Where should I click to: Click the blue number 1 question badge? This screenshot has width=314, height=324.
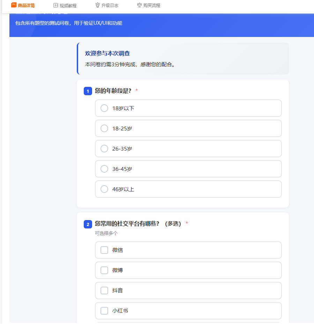point(88,91)
